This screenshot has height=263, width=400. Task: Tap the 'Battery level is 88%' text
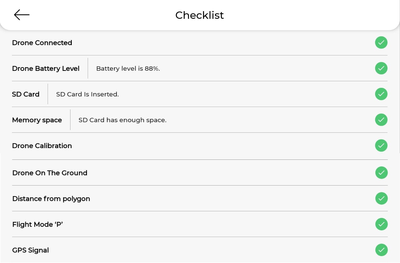click(x=128, y=68)
